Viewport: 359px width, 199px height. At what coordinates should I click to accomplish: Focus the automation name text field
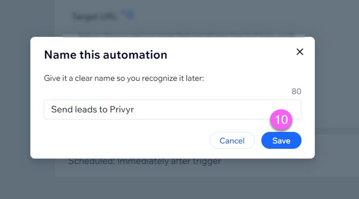(x=173, y=109)
